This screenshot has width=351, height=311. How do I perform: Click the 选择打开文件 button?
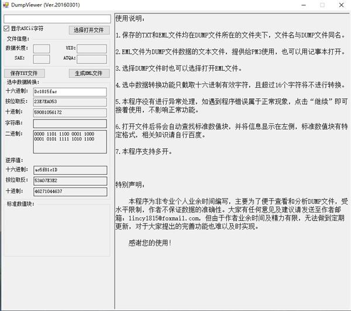pyautogui.click(x=89, y=30)
